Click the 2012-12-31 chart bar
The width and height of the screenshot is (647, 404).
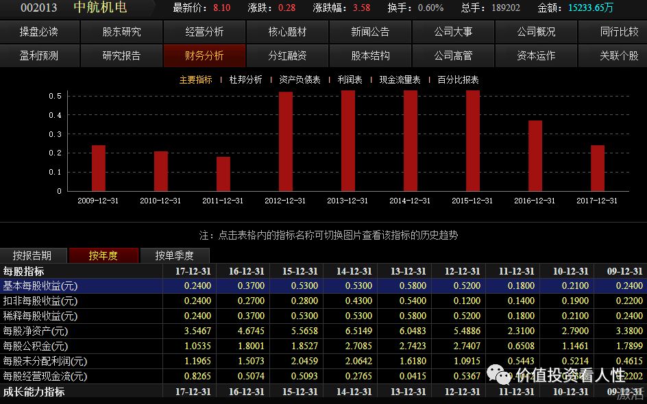(286, 141)
